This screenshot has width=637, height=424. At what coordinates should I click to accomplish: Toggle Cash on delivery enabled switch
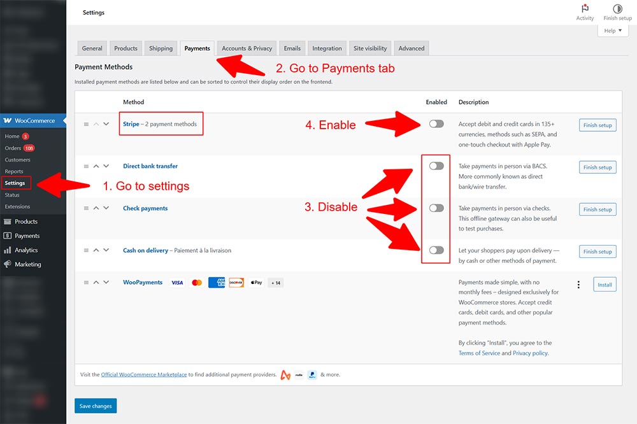coord(436,250)
